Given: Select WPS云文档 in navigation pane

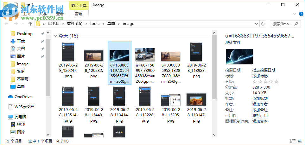Looking at the screenshot, I should 24,107.
